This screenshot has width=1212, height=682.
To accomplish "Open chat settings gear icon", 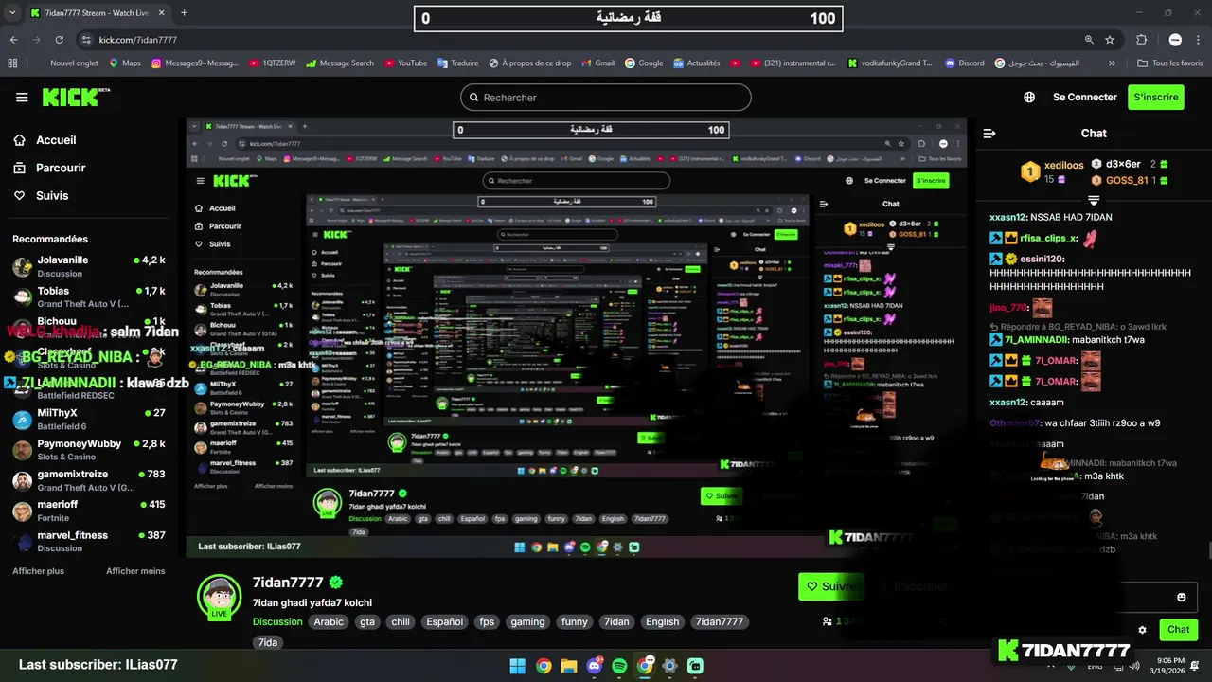I will [x=1142, y=630].
